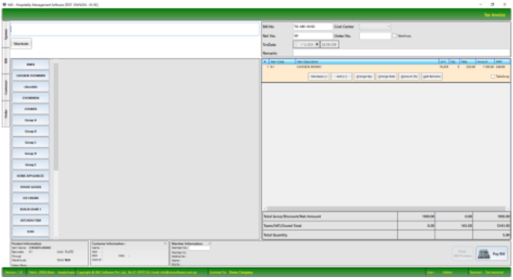
Task: Click the Shortcuts button
Action: point(22,44)
